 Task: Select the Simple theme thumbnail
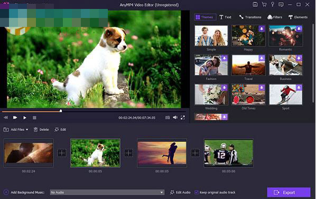coord(211,35)
